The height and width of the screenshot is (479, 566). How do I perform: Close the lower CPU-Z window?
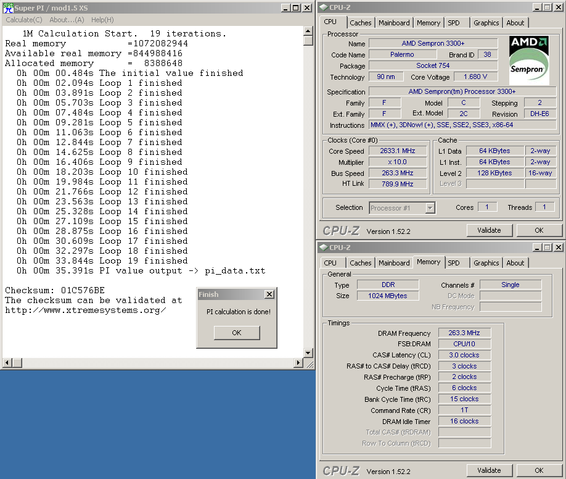[559, 248]
